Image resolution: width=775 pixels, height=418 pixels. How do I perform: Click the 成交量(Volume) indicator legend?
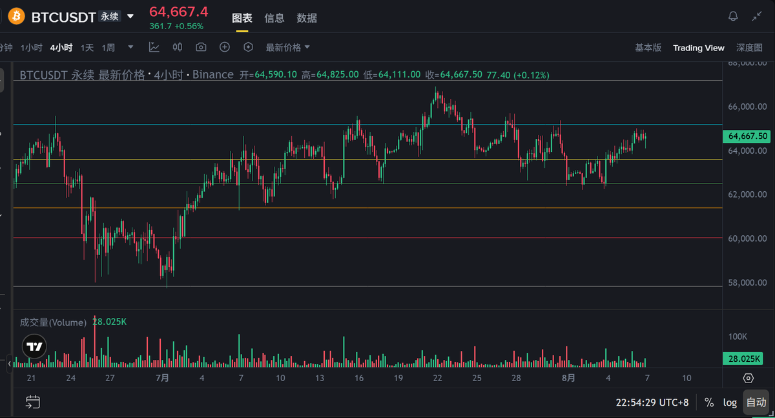coord(53,322)
